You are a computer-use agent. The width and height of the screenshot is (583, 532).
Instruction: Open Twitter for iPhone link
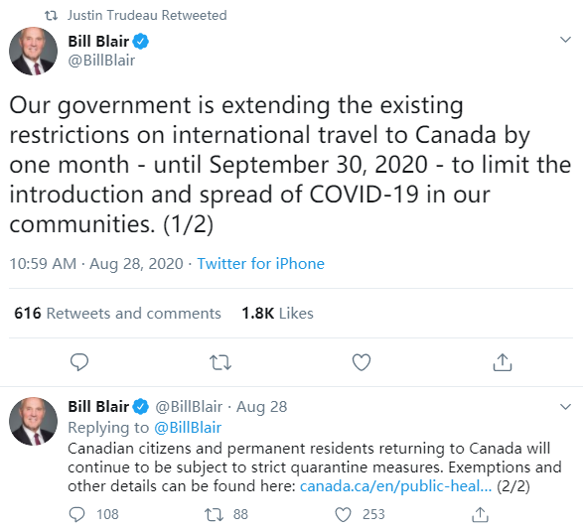pyautogui.click(x=260, y=263)
